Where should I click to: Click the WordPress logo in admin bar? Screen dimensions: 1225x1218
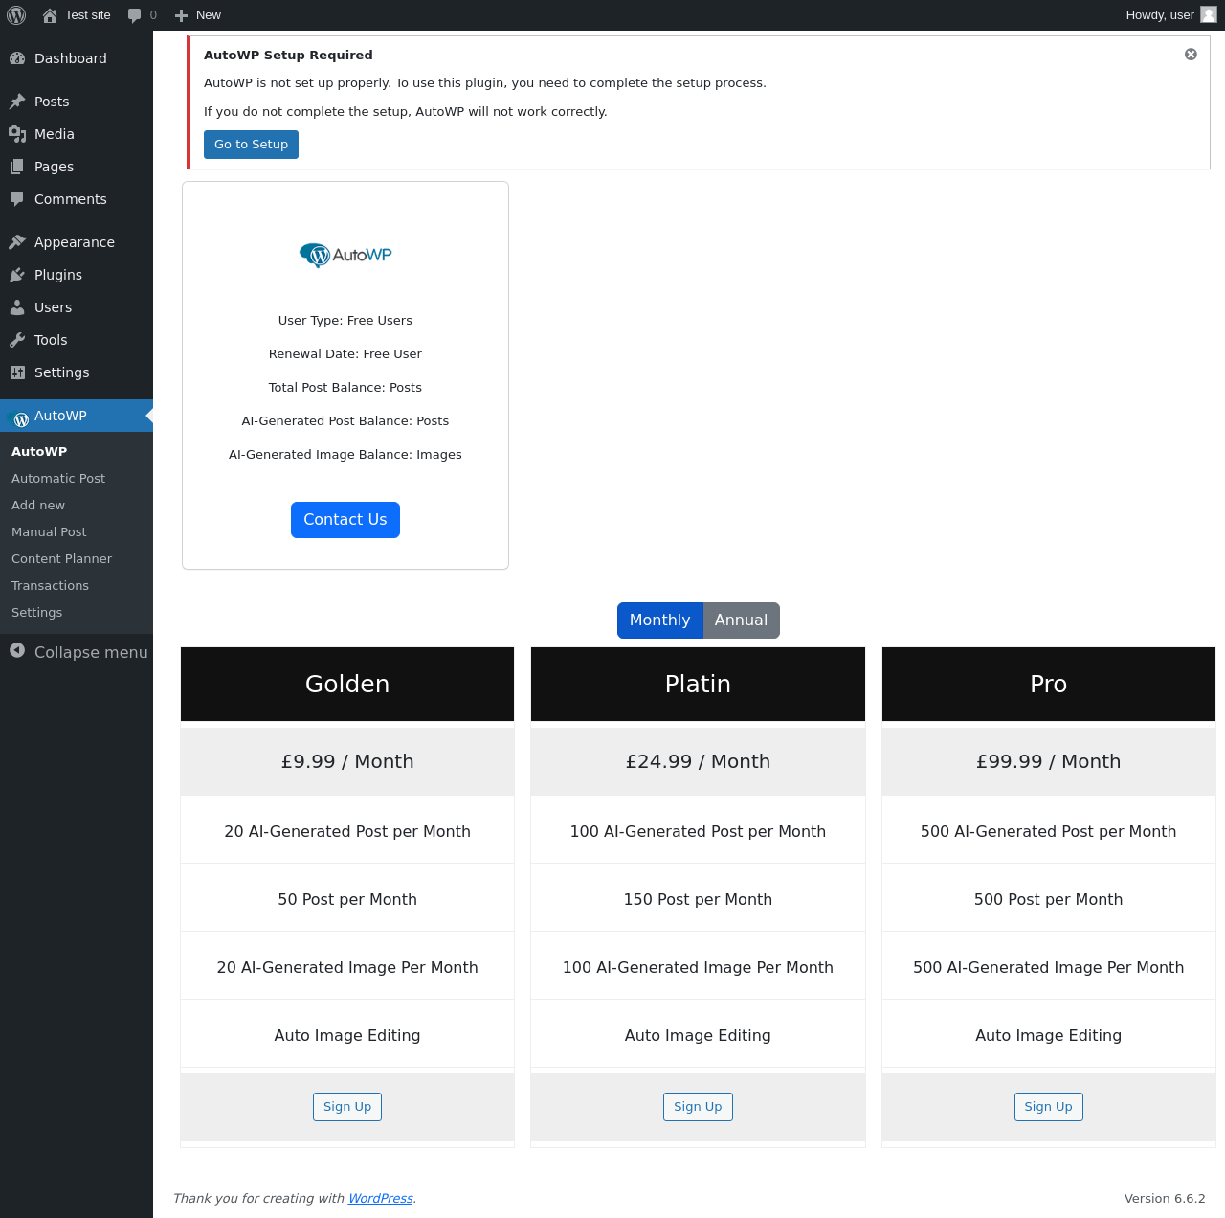coord(16,15)
